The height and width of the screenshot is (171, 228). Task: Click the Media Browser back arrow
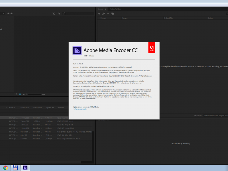[x=9, y=13]
